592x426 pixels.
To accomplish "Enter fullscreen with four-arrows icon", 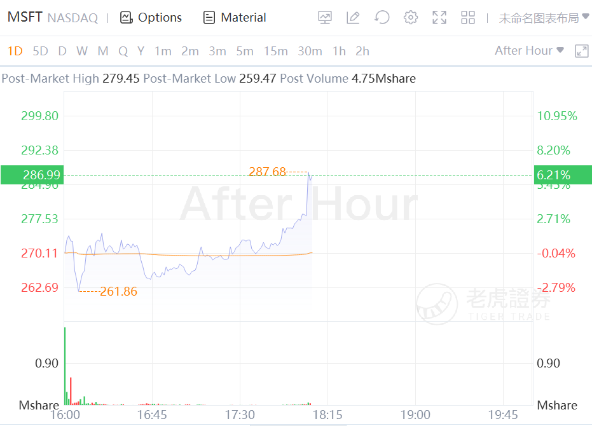I will pos(439,18).
